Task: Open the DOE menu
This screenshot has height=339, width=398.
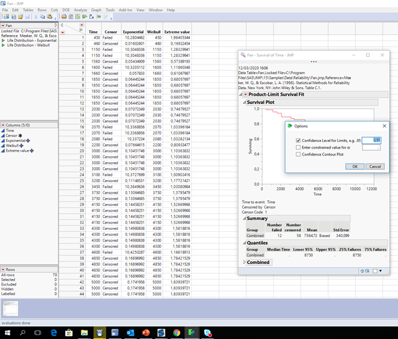Action: [x=66, y=10]
